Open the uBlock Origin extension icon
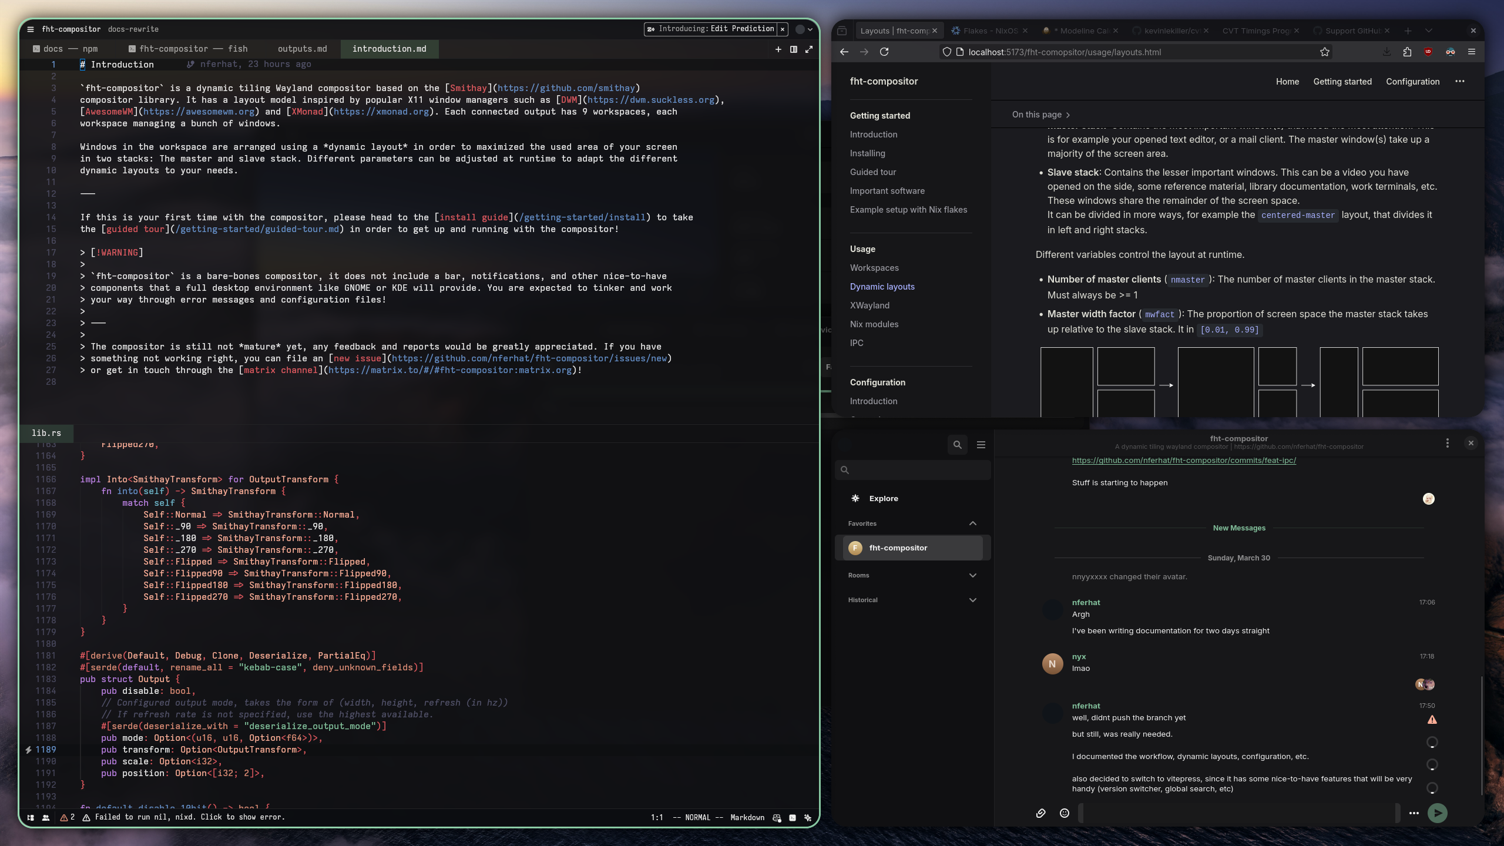 click(1428, 52)
